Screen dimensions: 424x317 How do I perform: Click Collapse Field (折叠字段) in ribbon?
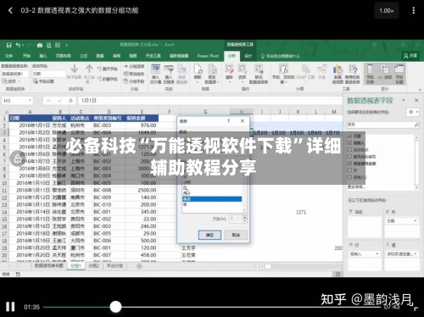[108, 79]
